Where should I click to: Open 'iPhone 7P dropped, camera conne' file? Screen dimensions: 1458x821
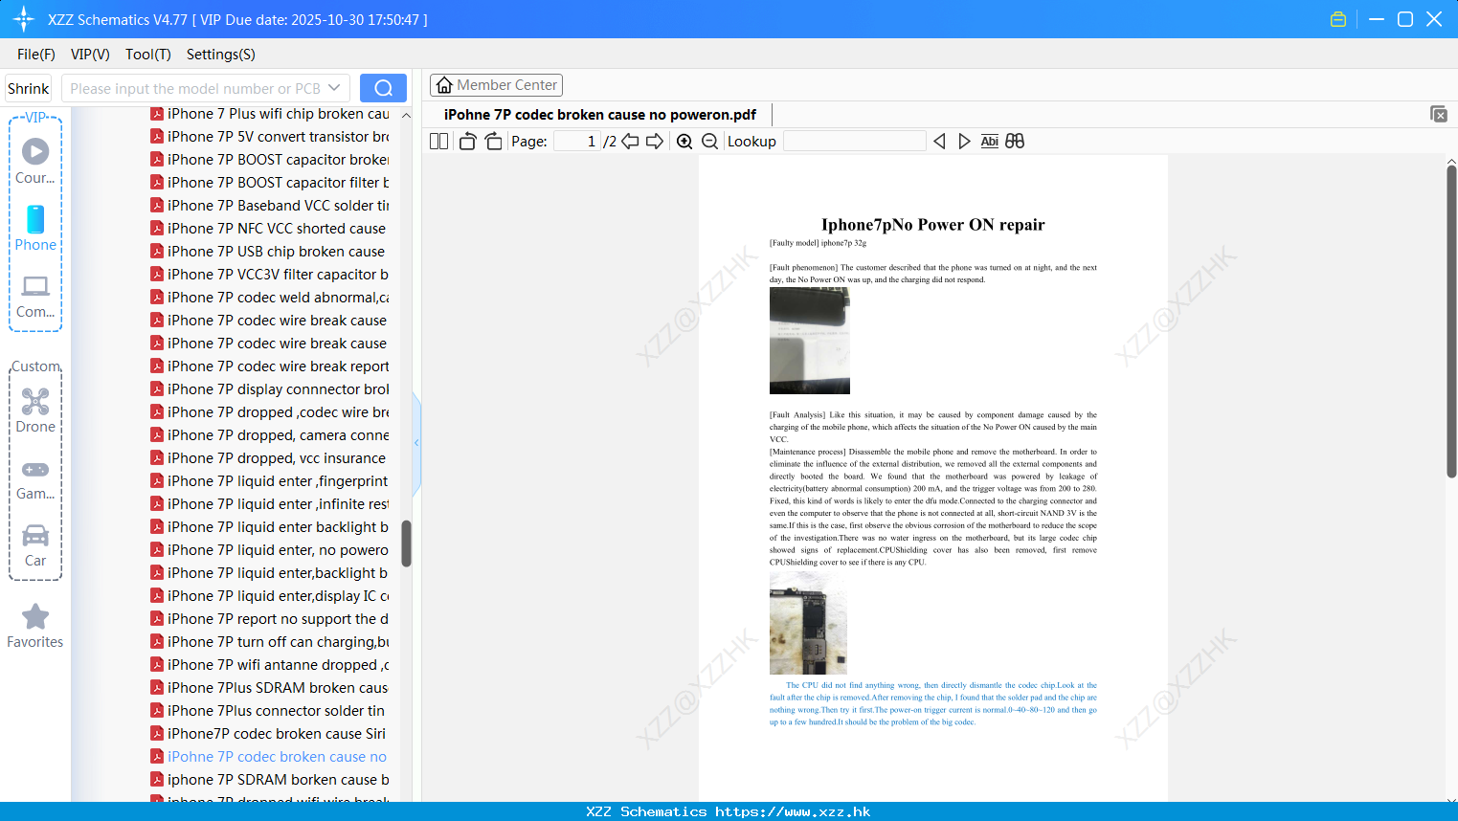tap(270, 435)
